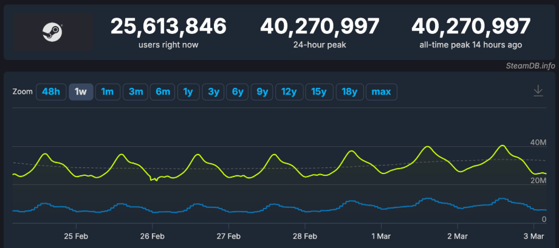Screen dimensions: 559x248
Task: Open the SteamDB.info watermark link
Action: 530,65
